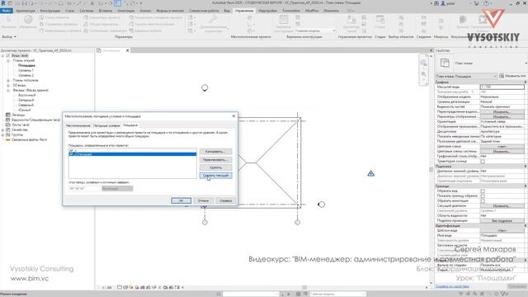Click Edit Type (Изменить тип) button

[x=513, y=76]
